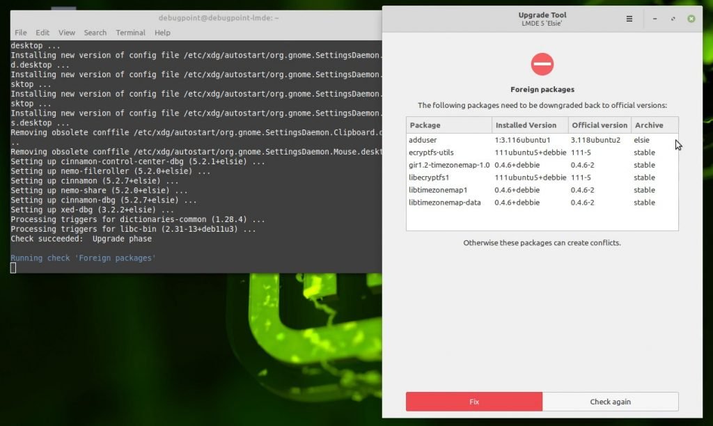The height and width of the screenshot is (426, 713).
Task: Open the File menu in the terminal
Action: [x=20, y=32]
